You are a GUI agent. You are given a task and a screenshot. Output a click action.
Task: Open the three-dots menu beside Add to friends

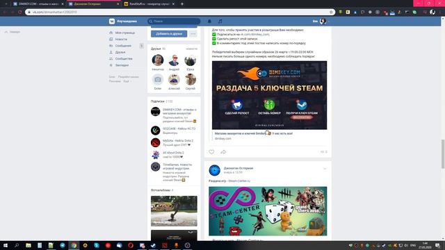pyautogui.click(x=193, y=34)
